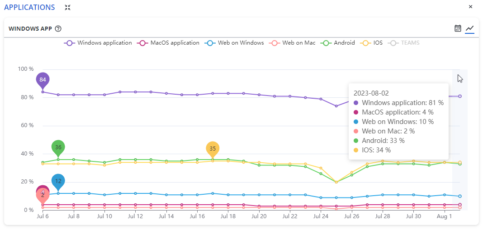Hide the Web on Mac series
483x229 pixels.
point(293,43)
